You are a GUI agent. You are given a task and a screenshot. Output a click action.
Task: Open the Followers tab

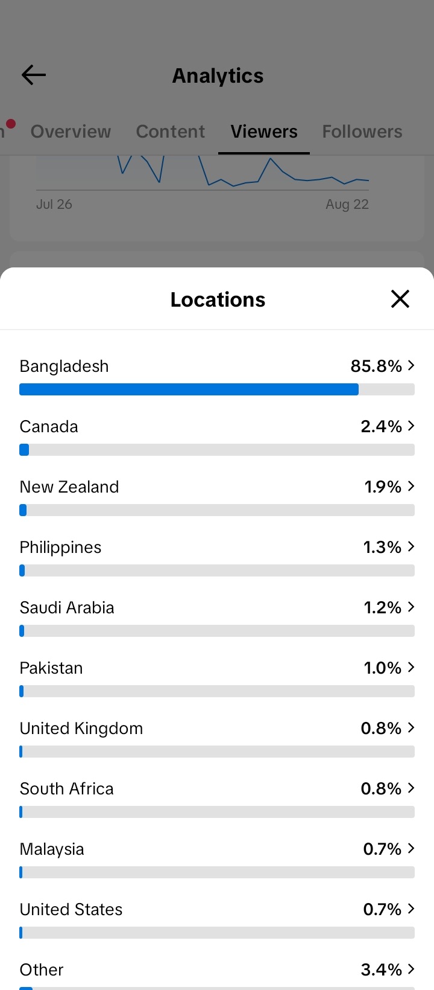[362, 132]
